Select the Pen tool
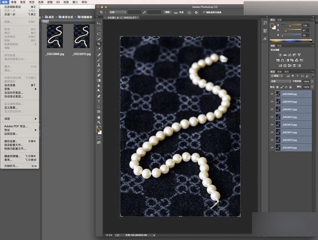Screen dimensions: 318x240 [99, 96]
